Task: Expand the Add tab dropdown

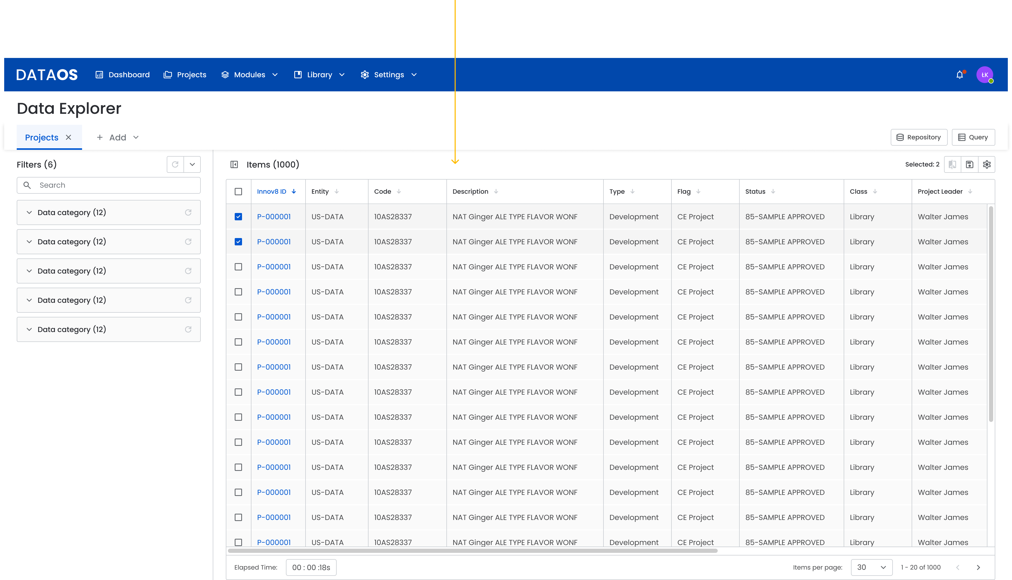Action: [136, 138]
